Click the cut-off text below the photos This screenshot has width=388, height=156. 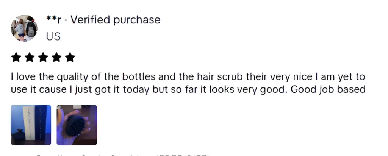coord(121,154)
